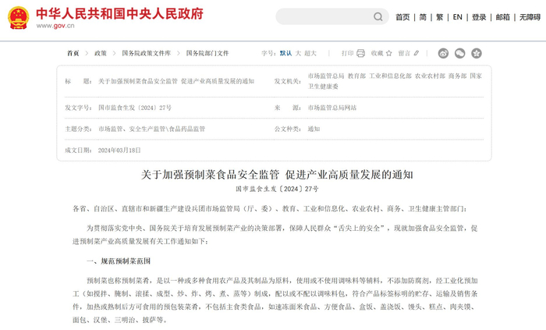Click the 中华人民共和国中央人民政府 site title
This screenshot has height=330, width=546.
coord(119,13)
